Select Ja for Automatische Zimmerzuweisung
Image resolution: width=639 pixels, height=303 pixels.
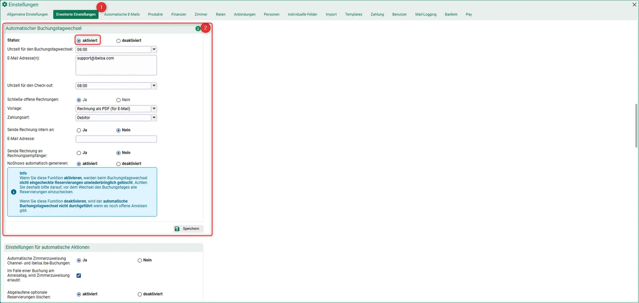(79, 261)
